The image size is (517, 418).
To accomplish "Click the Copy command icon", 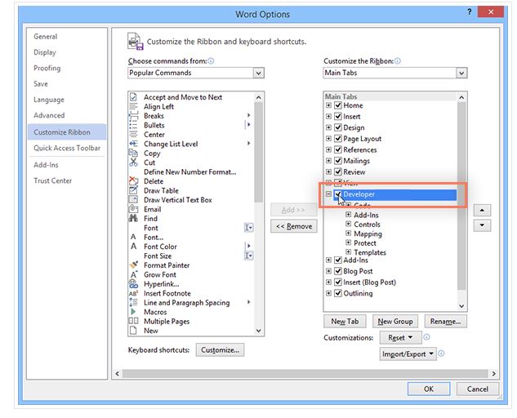I will (133, 153).
